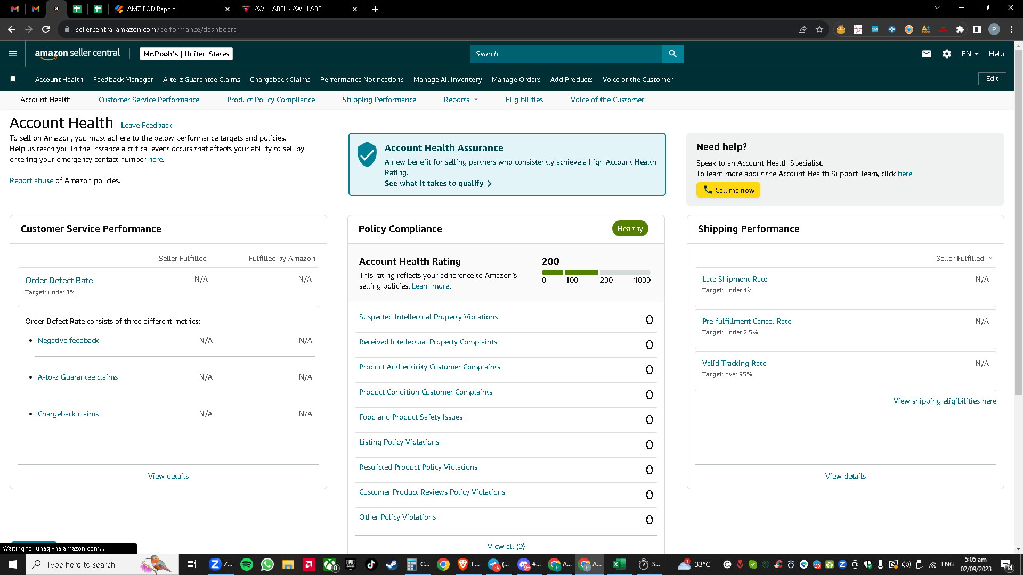Toggle the browser side panel icon

point(977,29)
